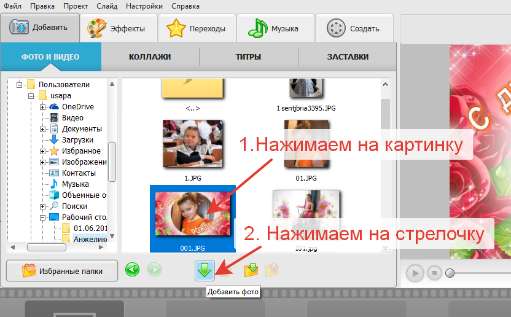Open the Файл menu

12,6
